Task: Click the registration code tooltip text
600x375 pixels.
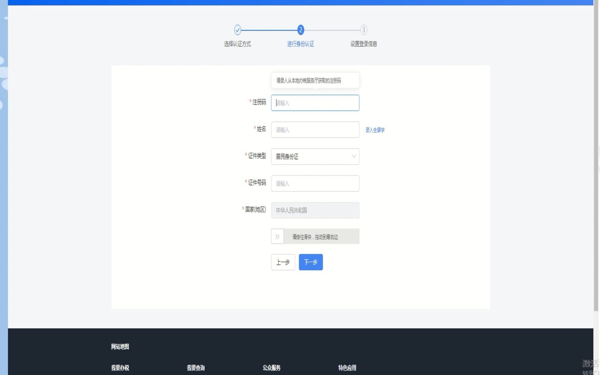Action: (309, 81)
